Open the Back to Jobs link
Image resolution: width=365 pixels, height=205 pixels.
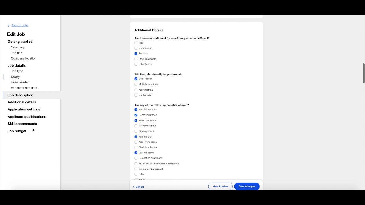(20, 26)
